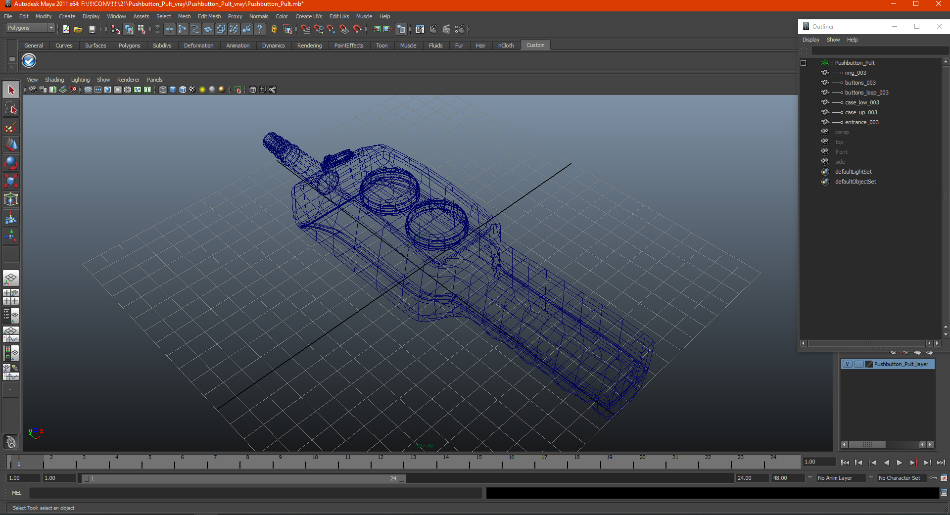Screen dimensions: 950x515
Task: Open the Mesh menu
Action: (184, 16)
